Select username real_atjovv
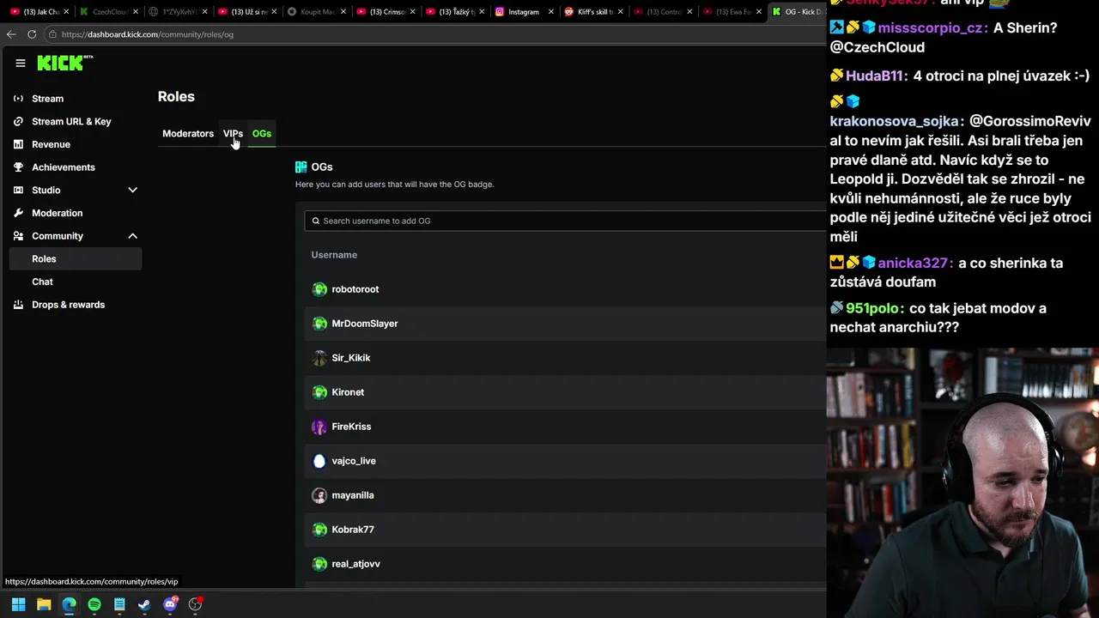Viewport: 1099px width, 618px height. pos(355,564)
